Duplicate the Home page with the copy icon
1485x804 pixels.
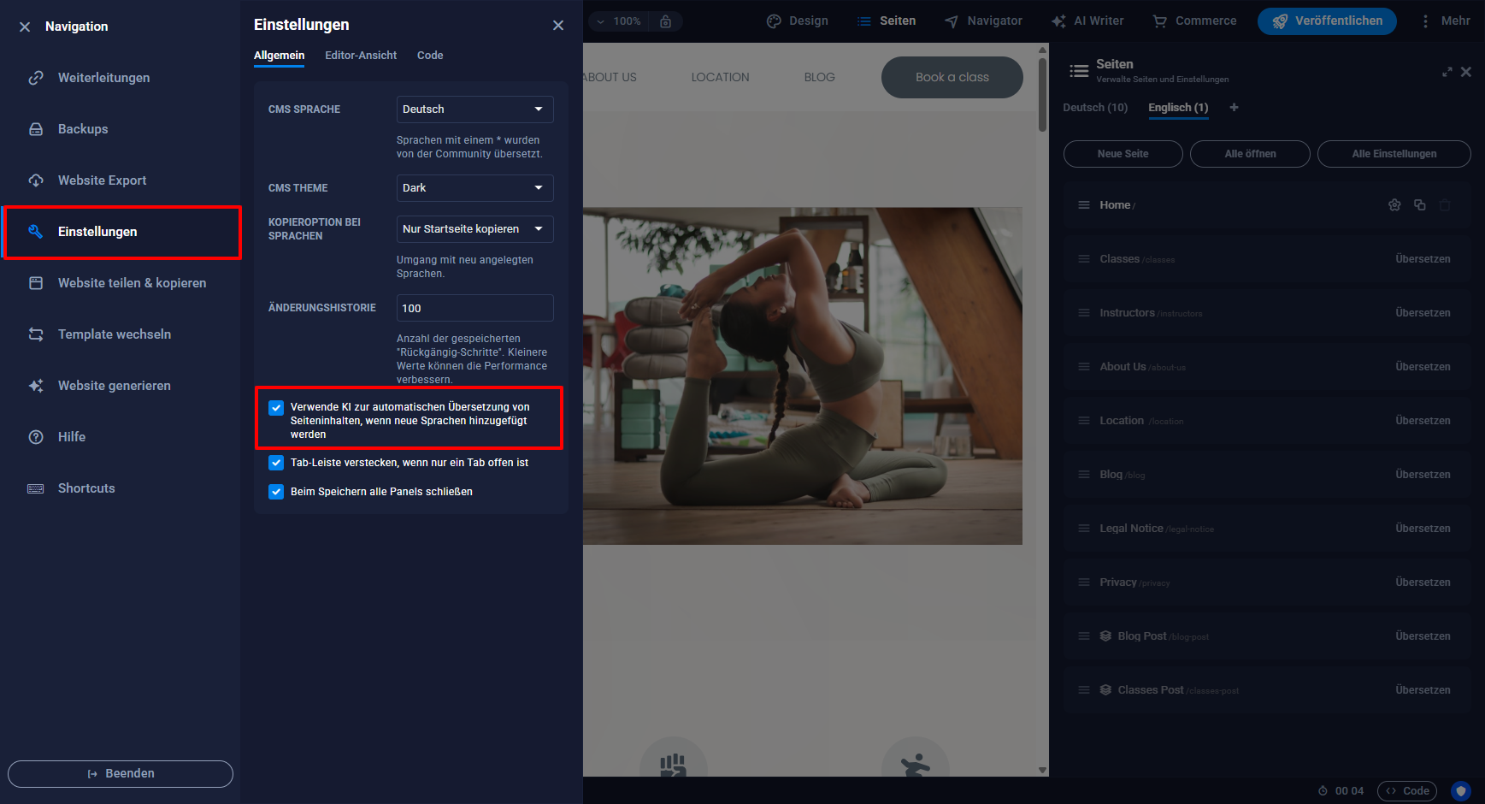pos(1420,205)
